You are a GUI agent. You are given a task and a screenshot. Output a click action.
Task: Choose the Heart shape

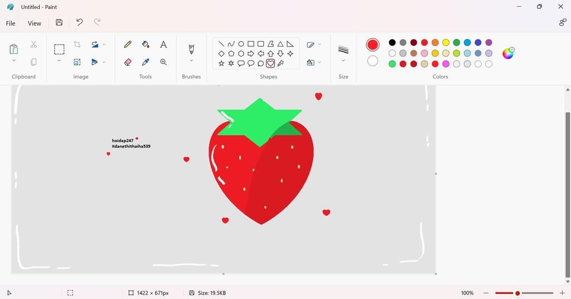click(x=270, y=63)
